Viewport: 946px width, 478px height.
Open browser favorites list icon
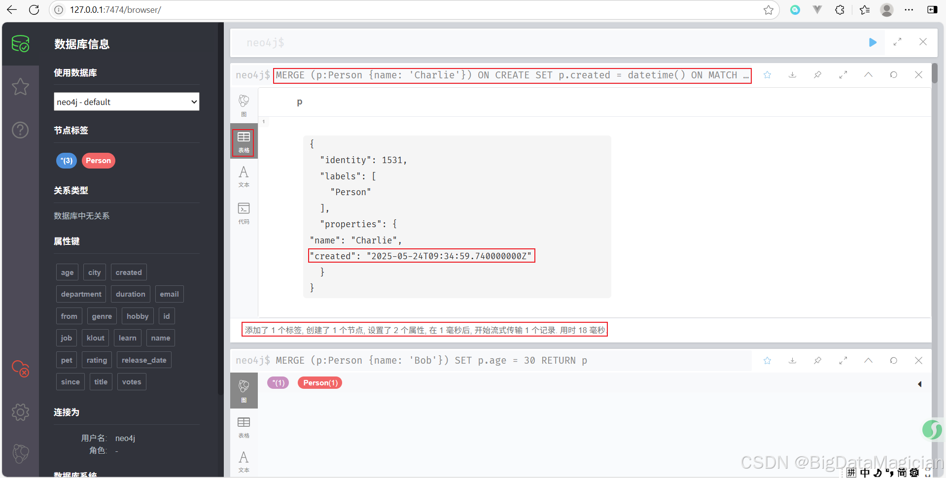(x=865, y=10)
